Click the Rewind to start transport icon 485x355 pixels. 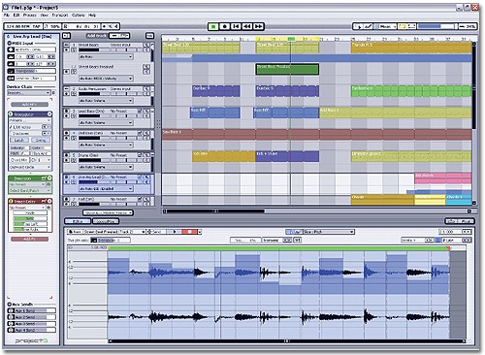click(236, 26)
